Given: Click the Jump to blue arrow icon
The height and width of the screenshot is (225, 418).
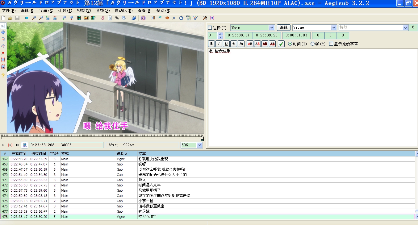Looking at the screenshot, I should (27, 18).
